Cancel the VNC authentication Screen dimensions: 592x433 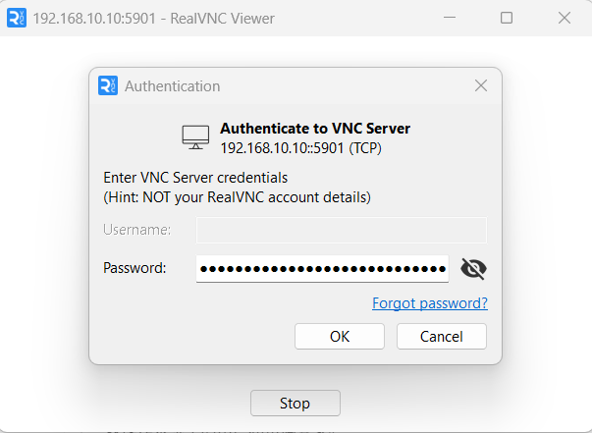point(442,336)
